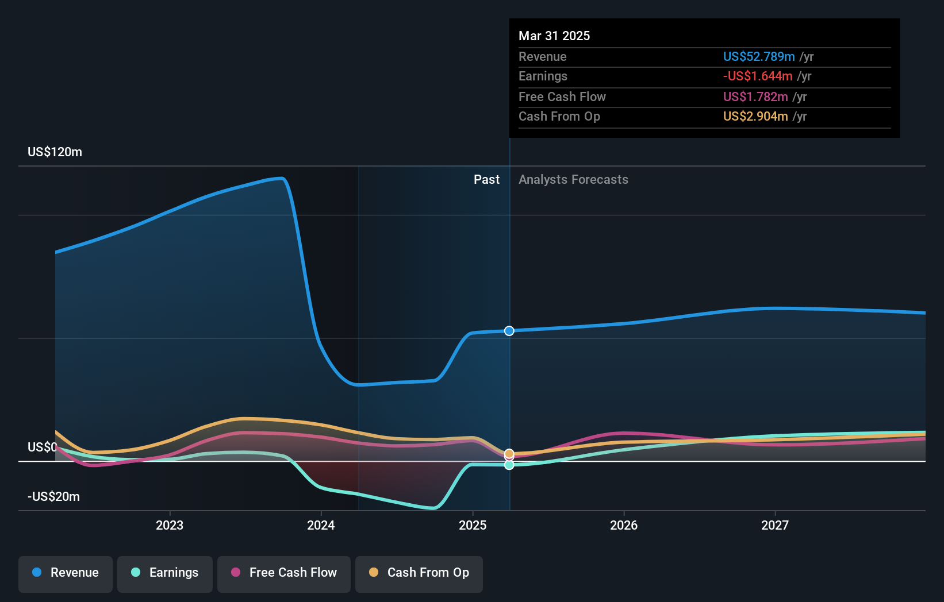Click the -US$1.644m earnings value in tooltip
The height and width of the screenshot is (602, 944).
click(758, 76)
